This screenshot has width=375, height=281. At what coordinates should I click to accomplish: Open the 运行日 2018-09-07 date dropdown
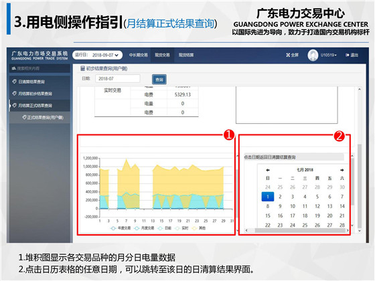97,55
